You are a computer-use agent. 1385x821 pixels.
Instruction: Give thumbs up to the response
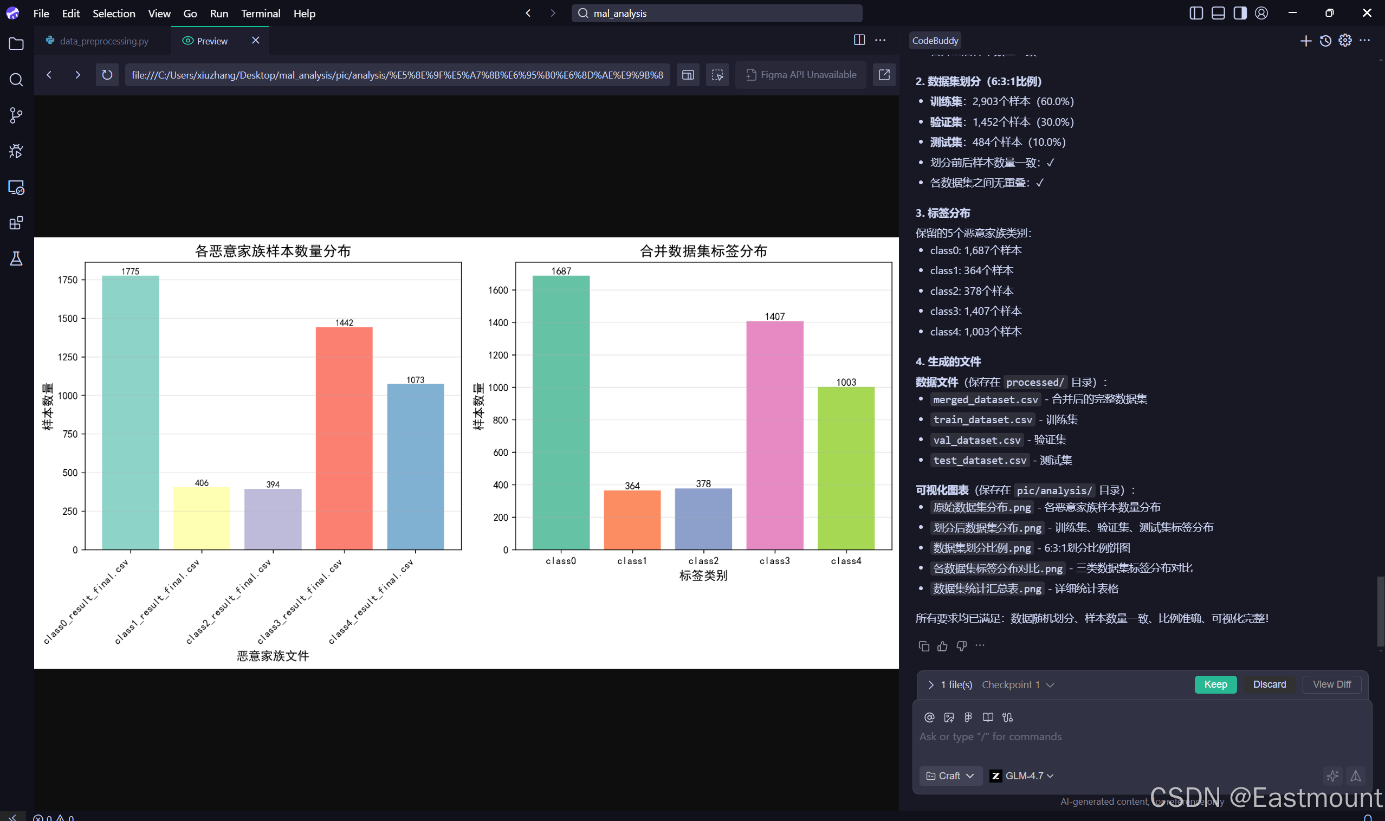942,646
